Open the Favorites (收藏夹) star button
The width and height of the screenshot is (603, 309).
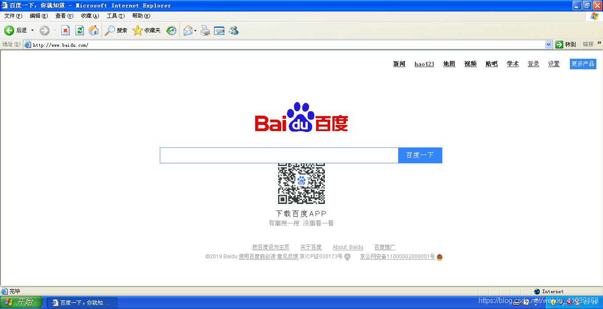[x=147, y=30]
